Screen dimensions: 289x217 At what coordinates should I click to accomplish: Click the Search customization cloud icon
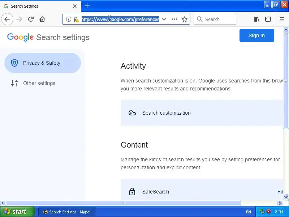[x=132, y=113]
